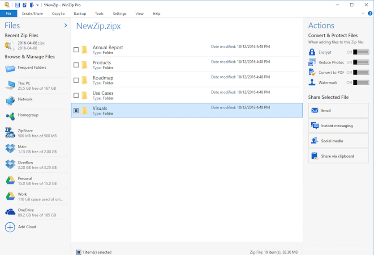This screenshot has width=374, height=255.
Task: Open the Dropbox Overflow account icon
Action: (10, 164)
